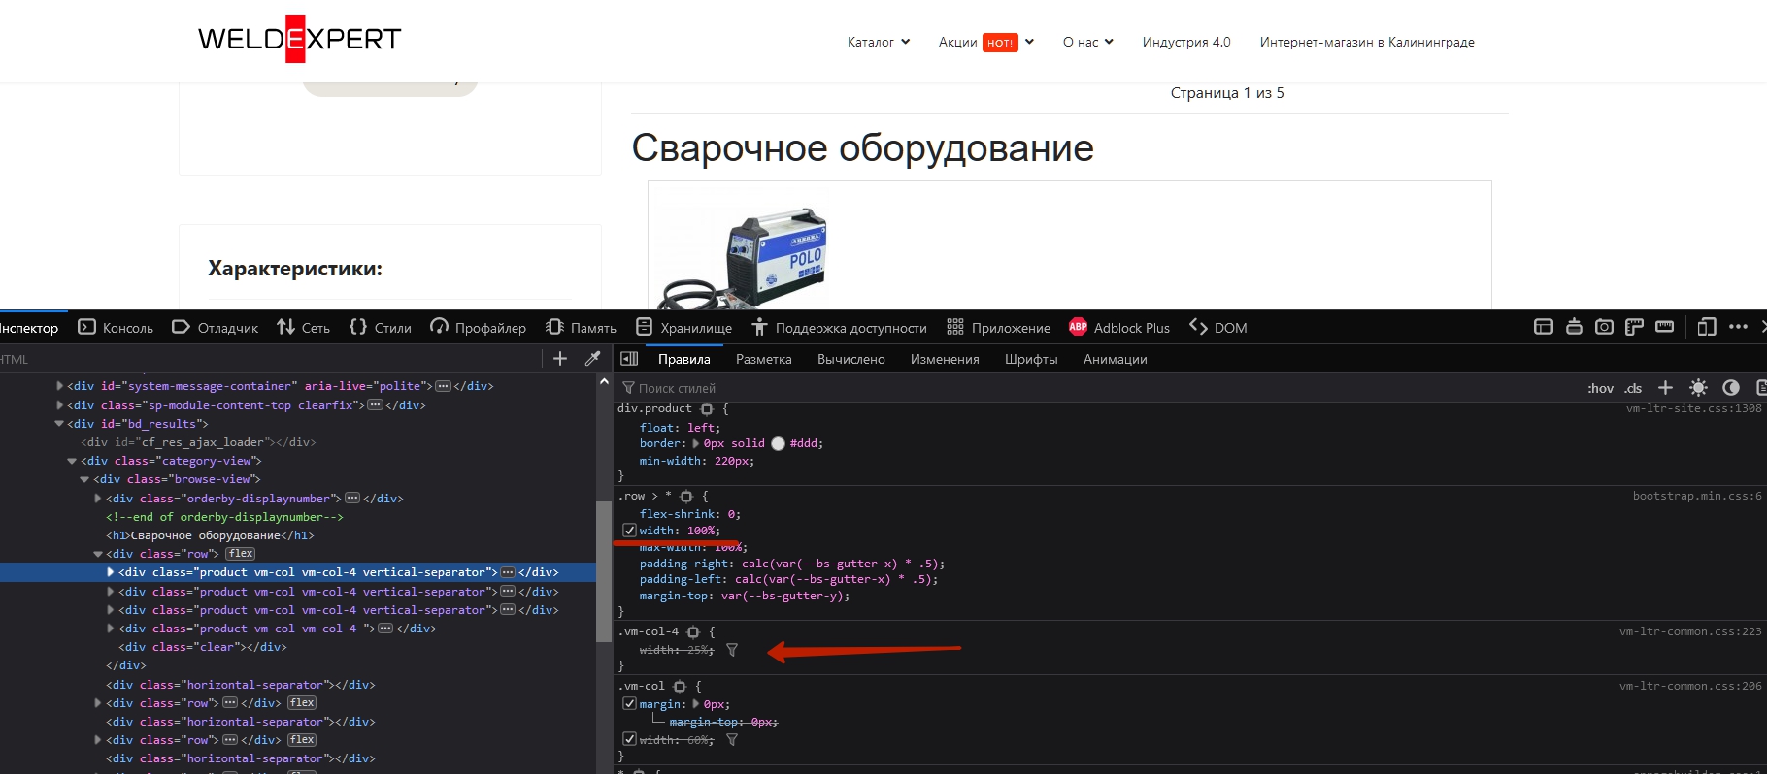Click the create new node plus icon
The image size is (1767, 774).
(560, 359)
